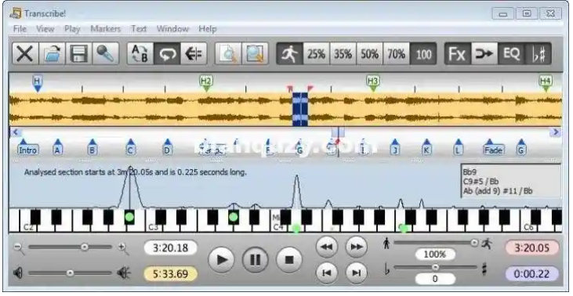Select 50% playback speed
This screenshot has height=296, width=573.
pyautogui.click(x=370, y=54)
